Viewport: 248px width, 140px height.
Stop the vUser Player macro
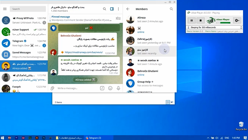201,20
